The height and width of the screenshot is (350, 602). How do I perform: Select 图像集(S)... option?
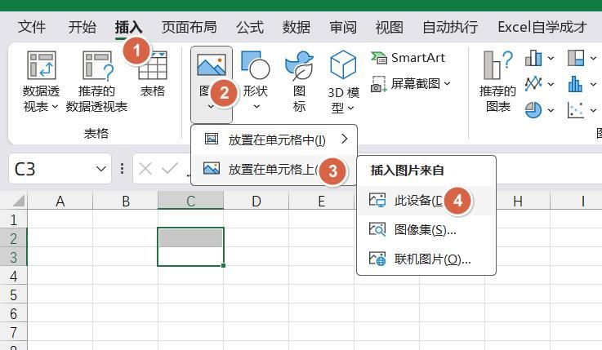426,229
